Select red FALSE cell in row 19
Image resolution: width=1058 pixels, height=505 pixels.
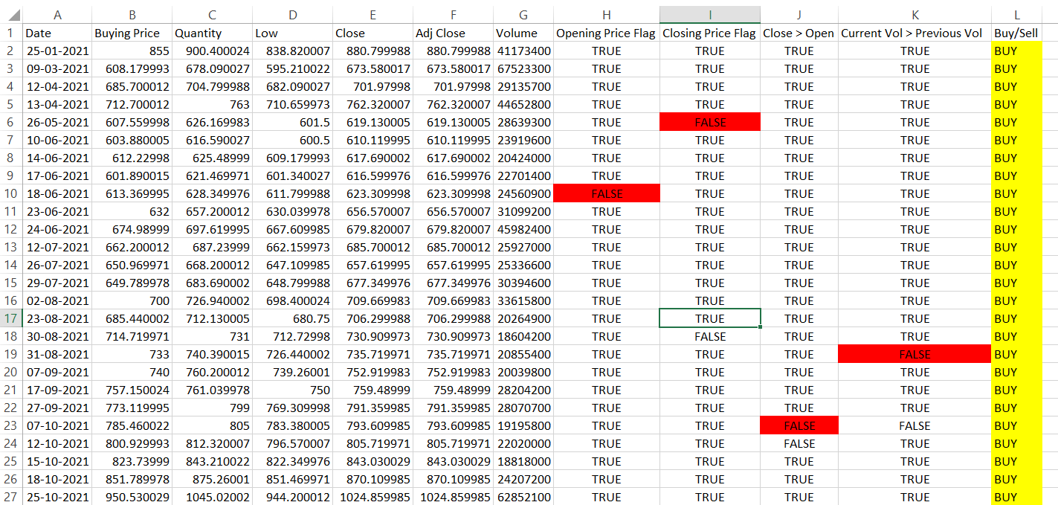914,354
